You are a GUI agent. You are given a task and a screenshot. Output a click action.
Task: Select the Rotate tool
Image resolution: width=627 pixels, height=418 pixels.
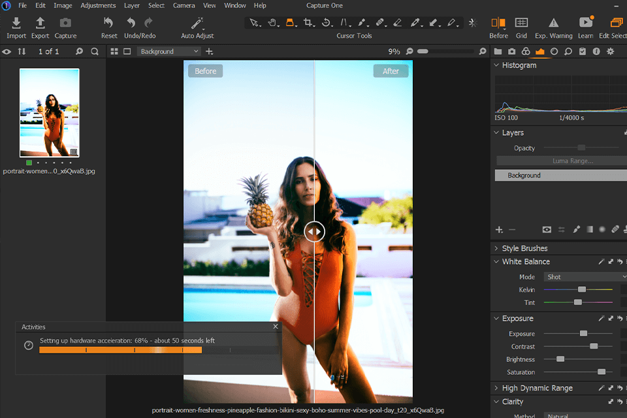pos(326,22)
